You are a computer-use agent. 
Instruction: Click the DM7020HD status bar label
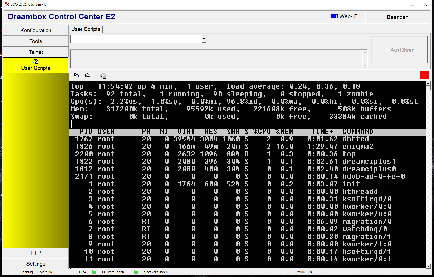coord(303,272)
